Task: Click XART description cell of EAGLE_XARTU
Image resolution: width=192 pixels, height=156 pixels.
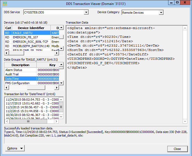Action: [x=55, y=33]
